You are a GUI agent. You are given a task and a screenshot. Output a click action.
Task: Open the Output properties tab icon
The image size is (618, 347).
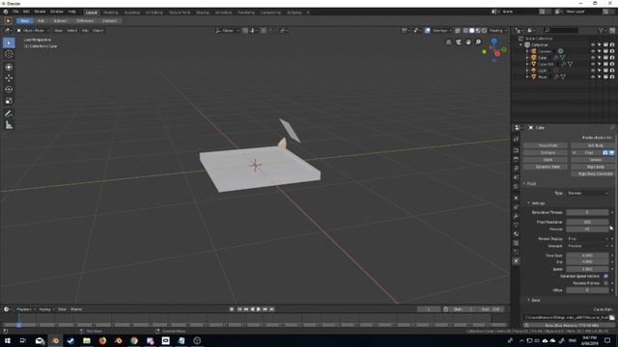click(x=516, y=159)
